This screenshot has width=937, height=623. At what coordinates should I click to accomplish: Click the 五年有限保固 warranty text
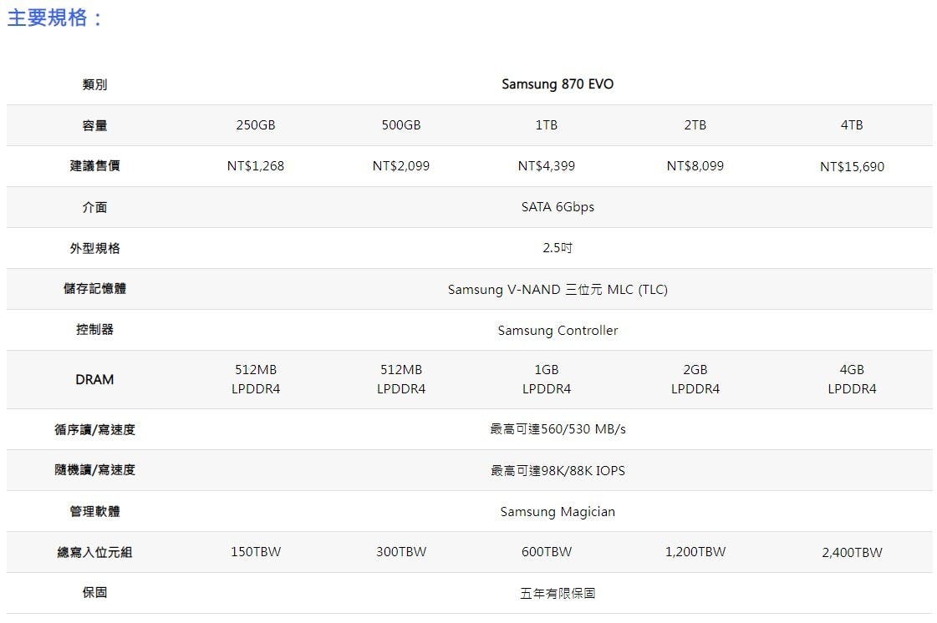pyautogui.click(x=558, y=594)
